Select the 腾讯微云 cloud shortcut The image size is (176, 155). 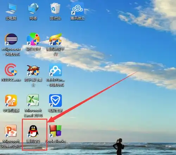tap(77, 9)
